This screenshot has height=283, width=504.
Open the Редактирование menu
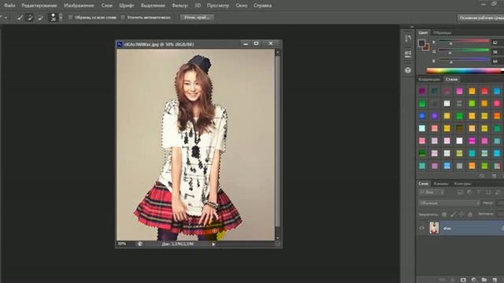pyautogui.click(x=39, y=6)
